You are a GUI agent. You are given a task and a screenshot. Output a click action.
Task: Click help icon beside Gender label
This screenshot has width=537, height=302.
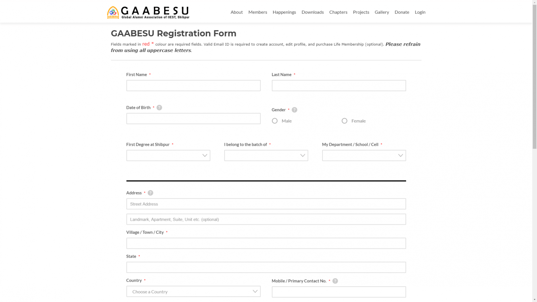tap(294, 110)
